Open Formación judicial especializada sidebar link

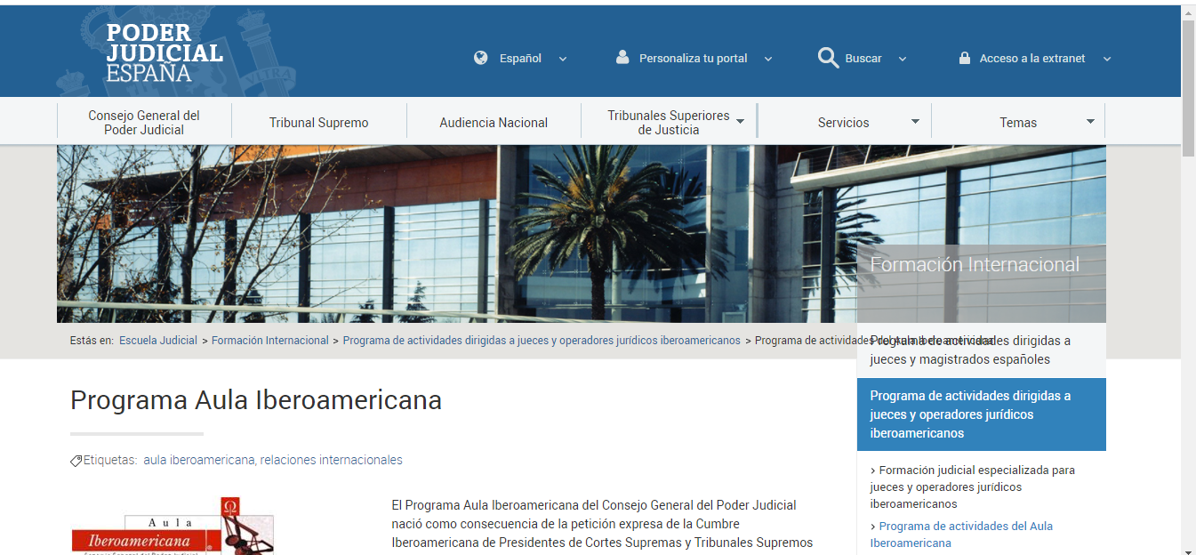coord(973,487)
